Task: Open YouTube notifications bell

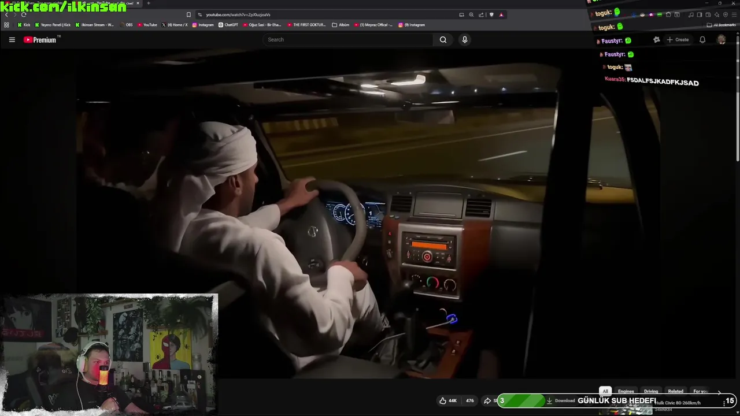Action: [702, 40]
